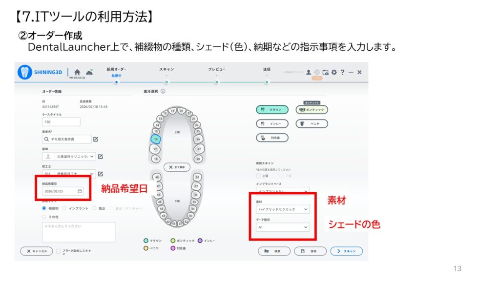Viewport: 500px width, 281px height.
Task: Click the edit icon beside the clinic dropdown
Action: pyautogui.click(x=101, y=157)
